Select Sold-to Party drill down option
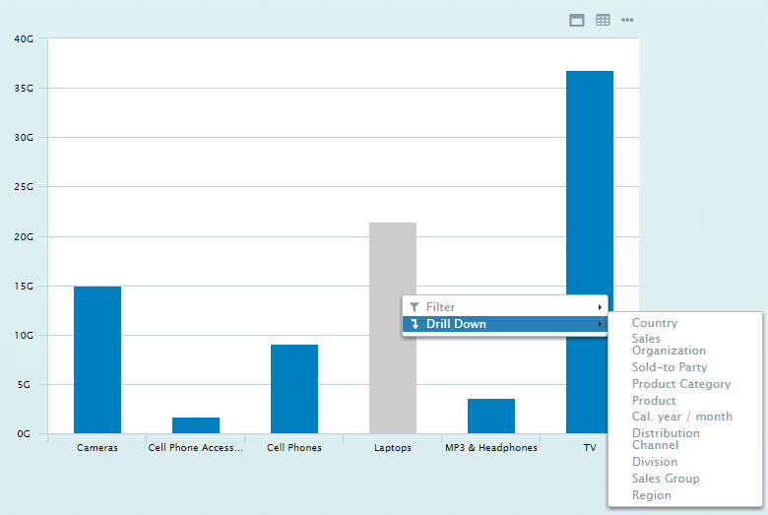768x515 pixels. coord(670,367)
